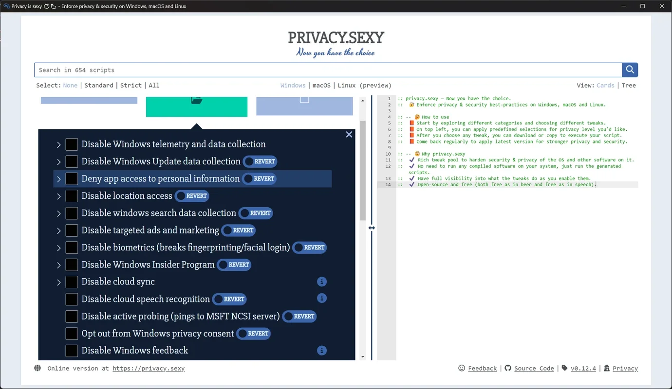Expand Disable cloud sync node
The height and width of the screenshot is (389, 672).
[x=58, y=283]
